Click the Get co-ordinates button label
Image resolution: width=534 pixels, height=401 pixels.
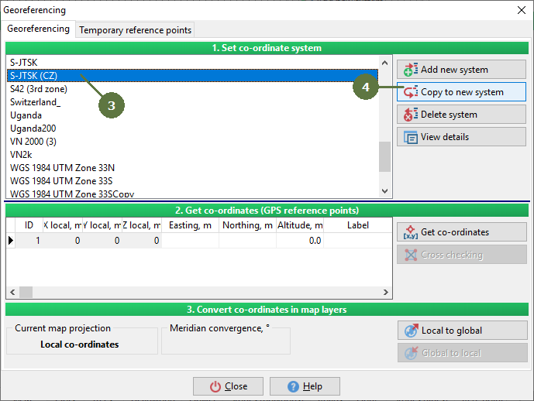(455, 232)
